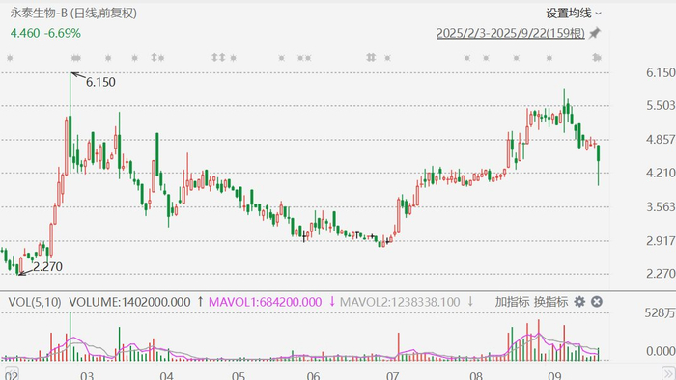Click the rightmost event marker icon above the chart
Screen dimensions: 676x380
(597, 57)
